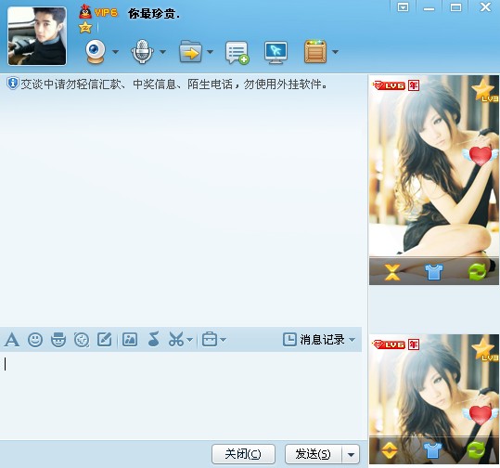Click the security shield info icon
The image size is (500, 468).
pos(12,84)
